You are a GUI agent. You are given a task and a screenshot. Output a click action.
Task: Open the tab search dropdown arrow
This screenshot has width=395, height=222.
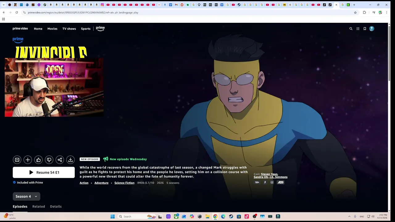4,5
